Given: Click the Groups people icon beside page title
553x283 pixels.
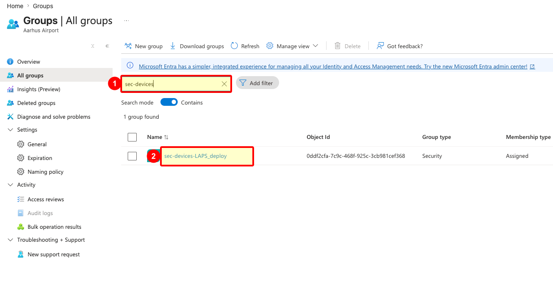Looking at the screenshot, I should (13, 24).
